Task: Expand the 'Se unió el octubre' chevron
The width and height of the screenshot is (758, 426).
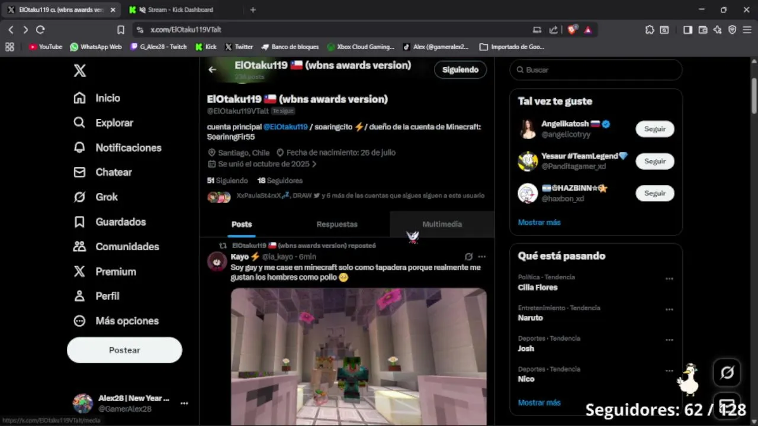Action: pyautogui.click(x=314, y=164)
